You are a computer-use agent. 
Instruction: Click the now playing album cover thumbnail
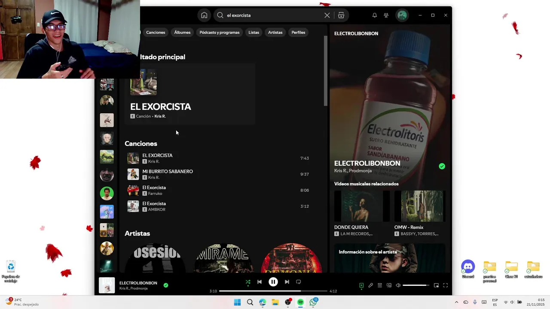(107, 285)
